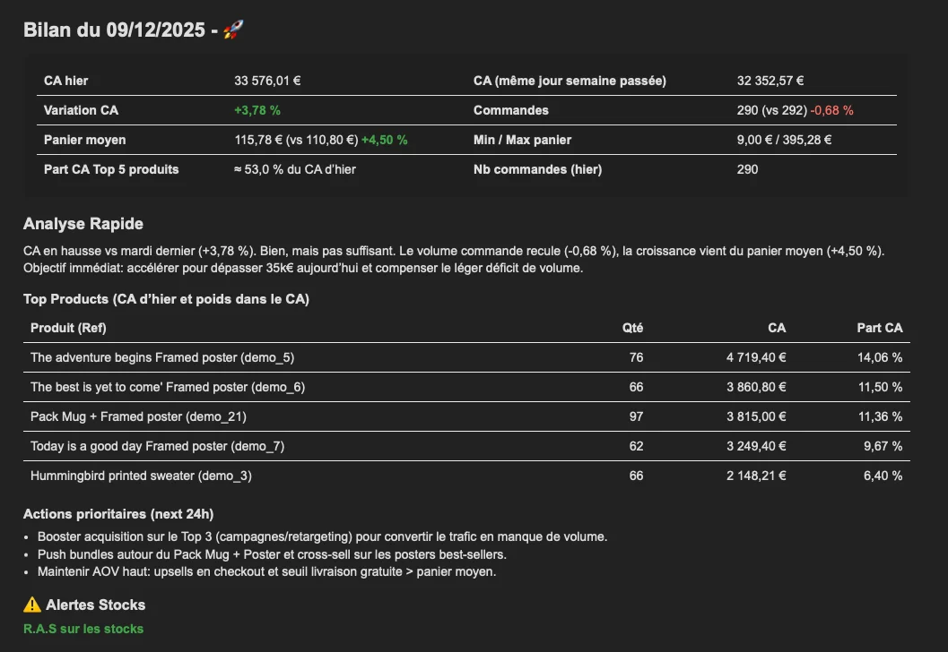The image size is (948, 652).
Task: Select 'The adventure begins Framed poster' row
Action: [x=162, y=357]
